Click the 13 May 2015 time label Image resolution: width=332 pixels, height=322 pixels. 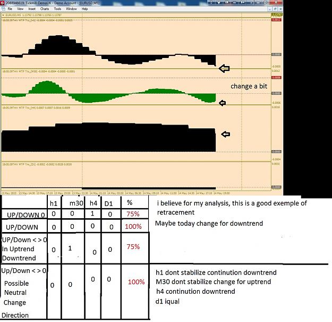tap(9, 193)
